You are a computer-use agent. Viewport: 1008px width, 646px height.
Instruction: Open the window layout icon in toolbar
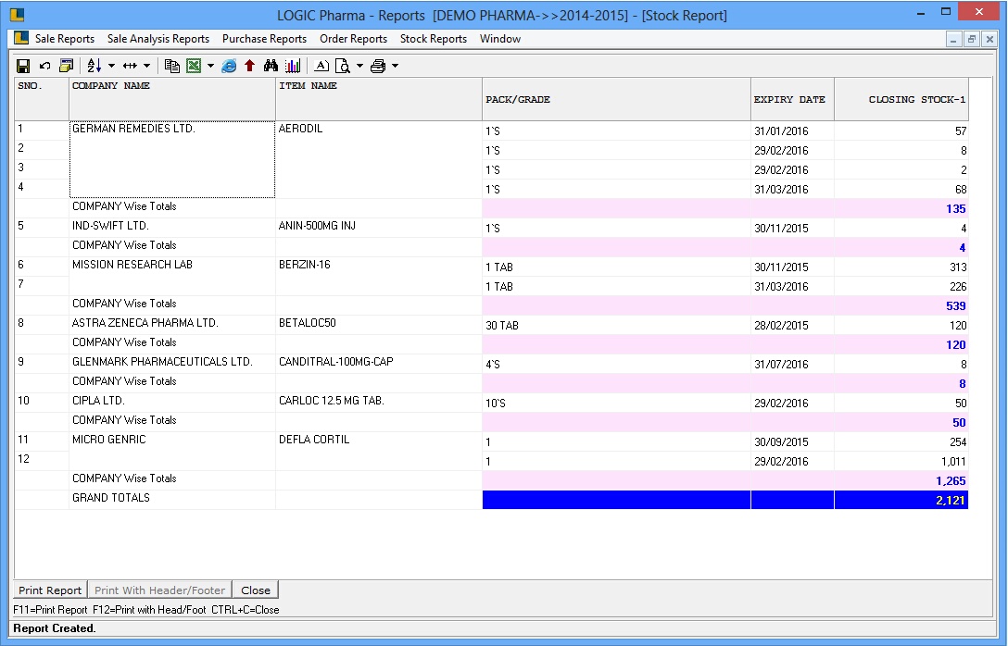point(66,66)
